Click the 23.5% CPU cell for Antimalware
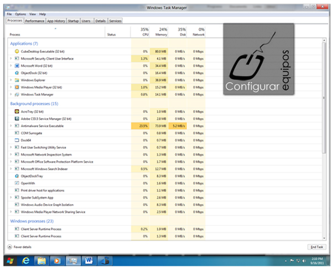Image resolution: width=332 pixels, height=269 pixels. click(140, 126)
